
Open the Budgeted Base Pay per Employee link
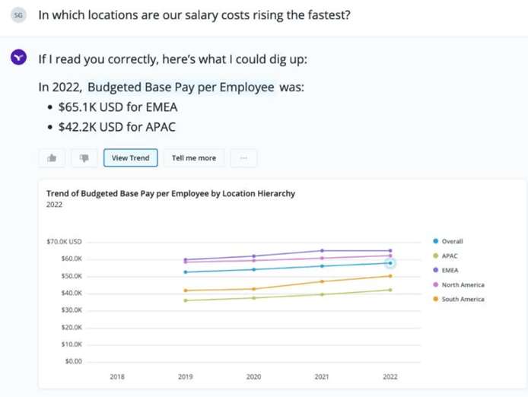pos(181,87)
